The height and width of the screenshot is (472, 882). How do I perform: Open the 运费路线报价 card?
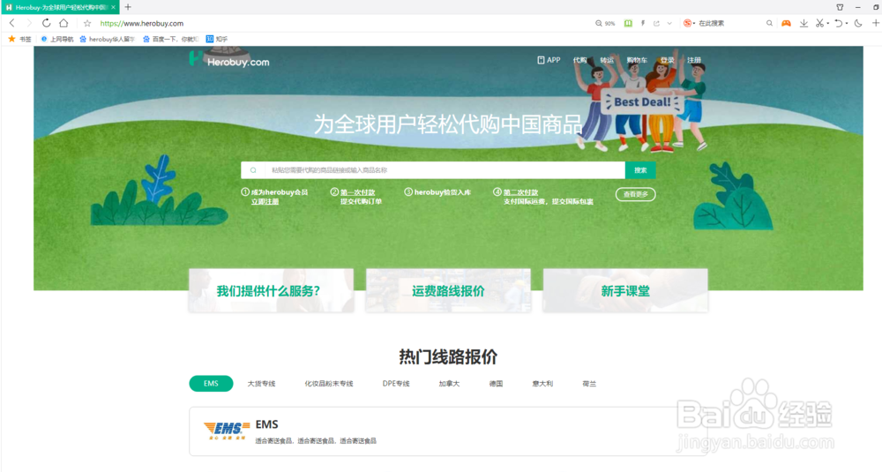pos(448,290)
